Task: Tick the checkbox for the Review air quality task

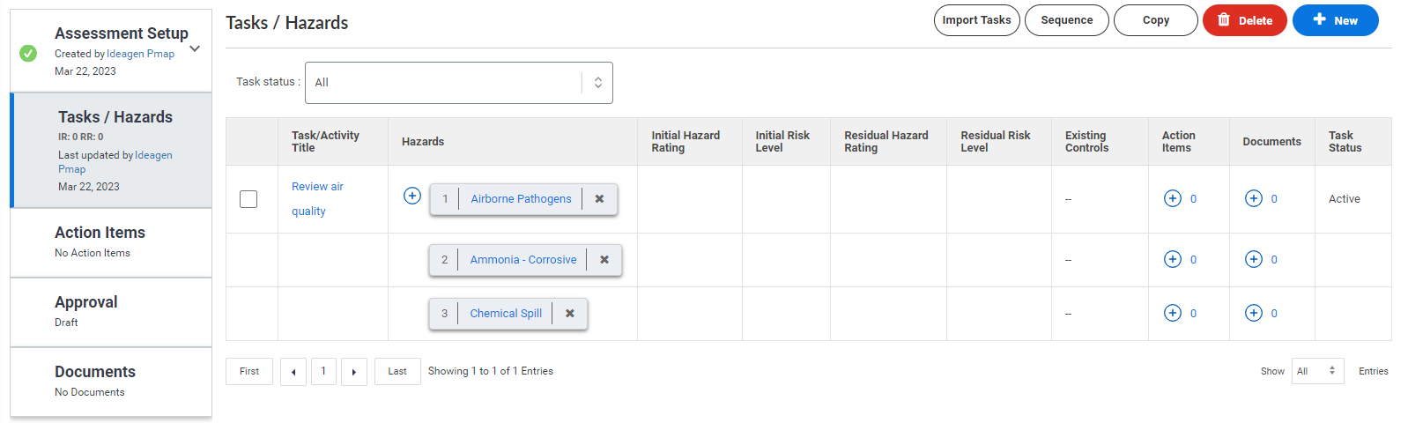Action: point(248,199)
